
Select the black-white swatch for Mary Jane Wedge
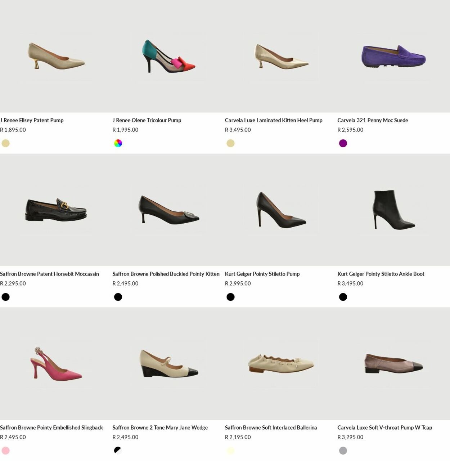click(x=118, y=451)
